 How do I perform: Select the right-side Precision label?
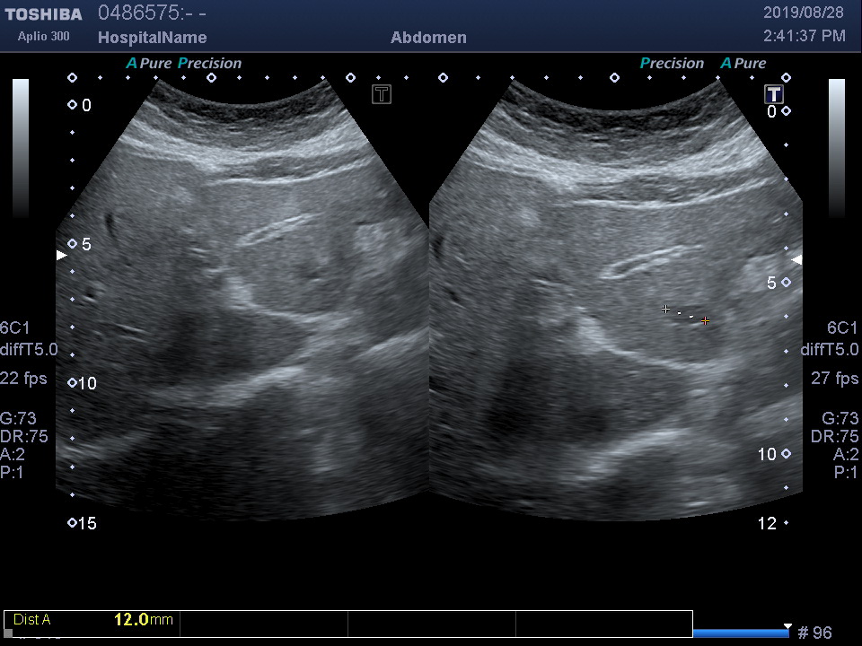(672, 64)
